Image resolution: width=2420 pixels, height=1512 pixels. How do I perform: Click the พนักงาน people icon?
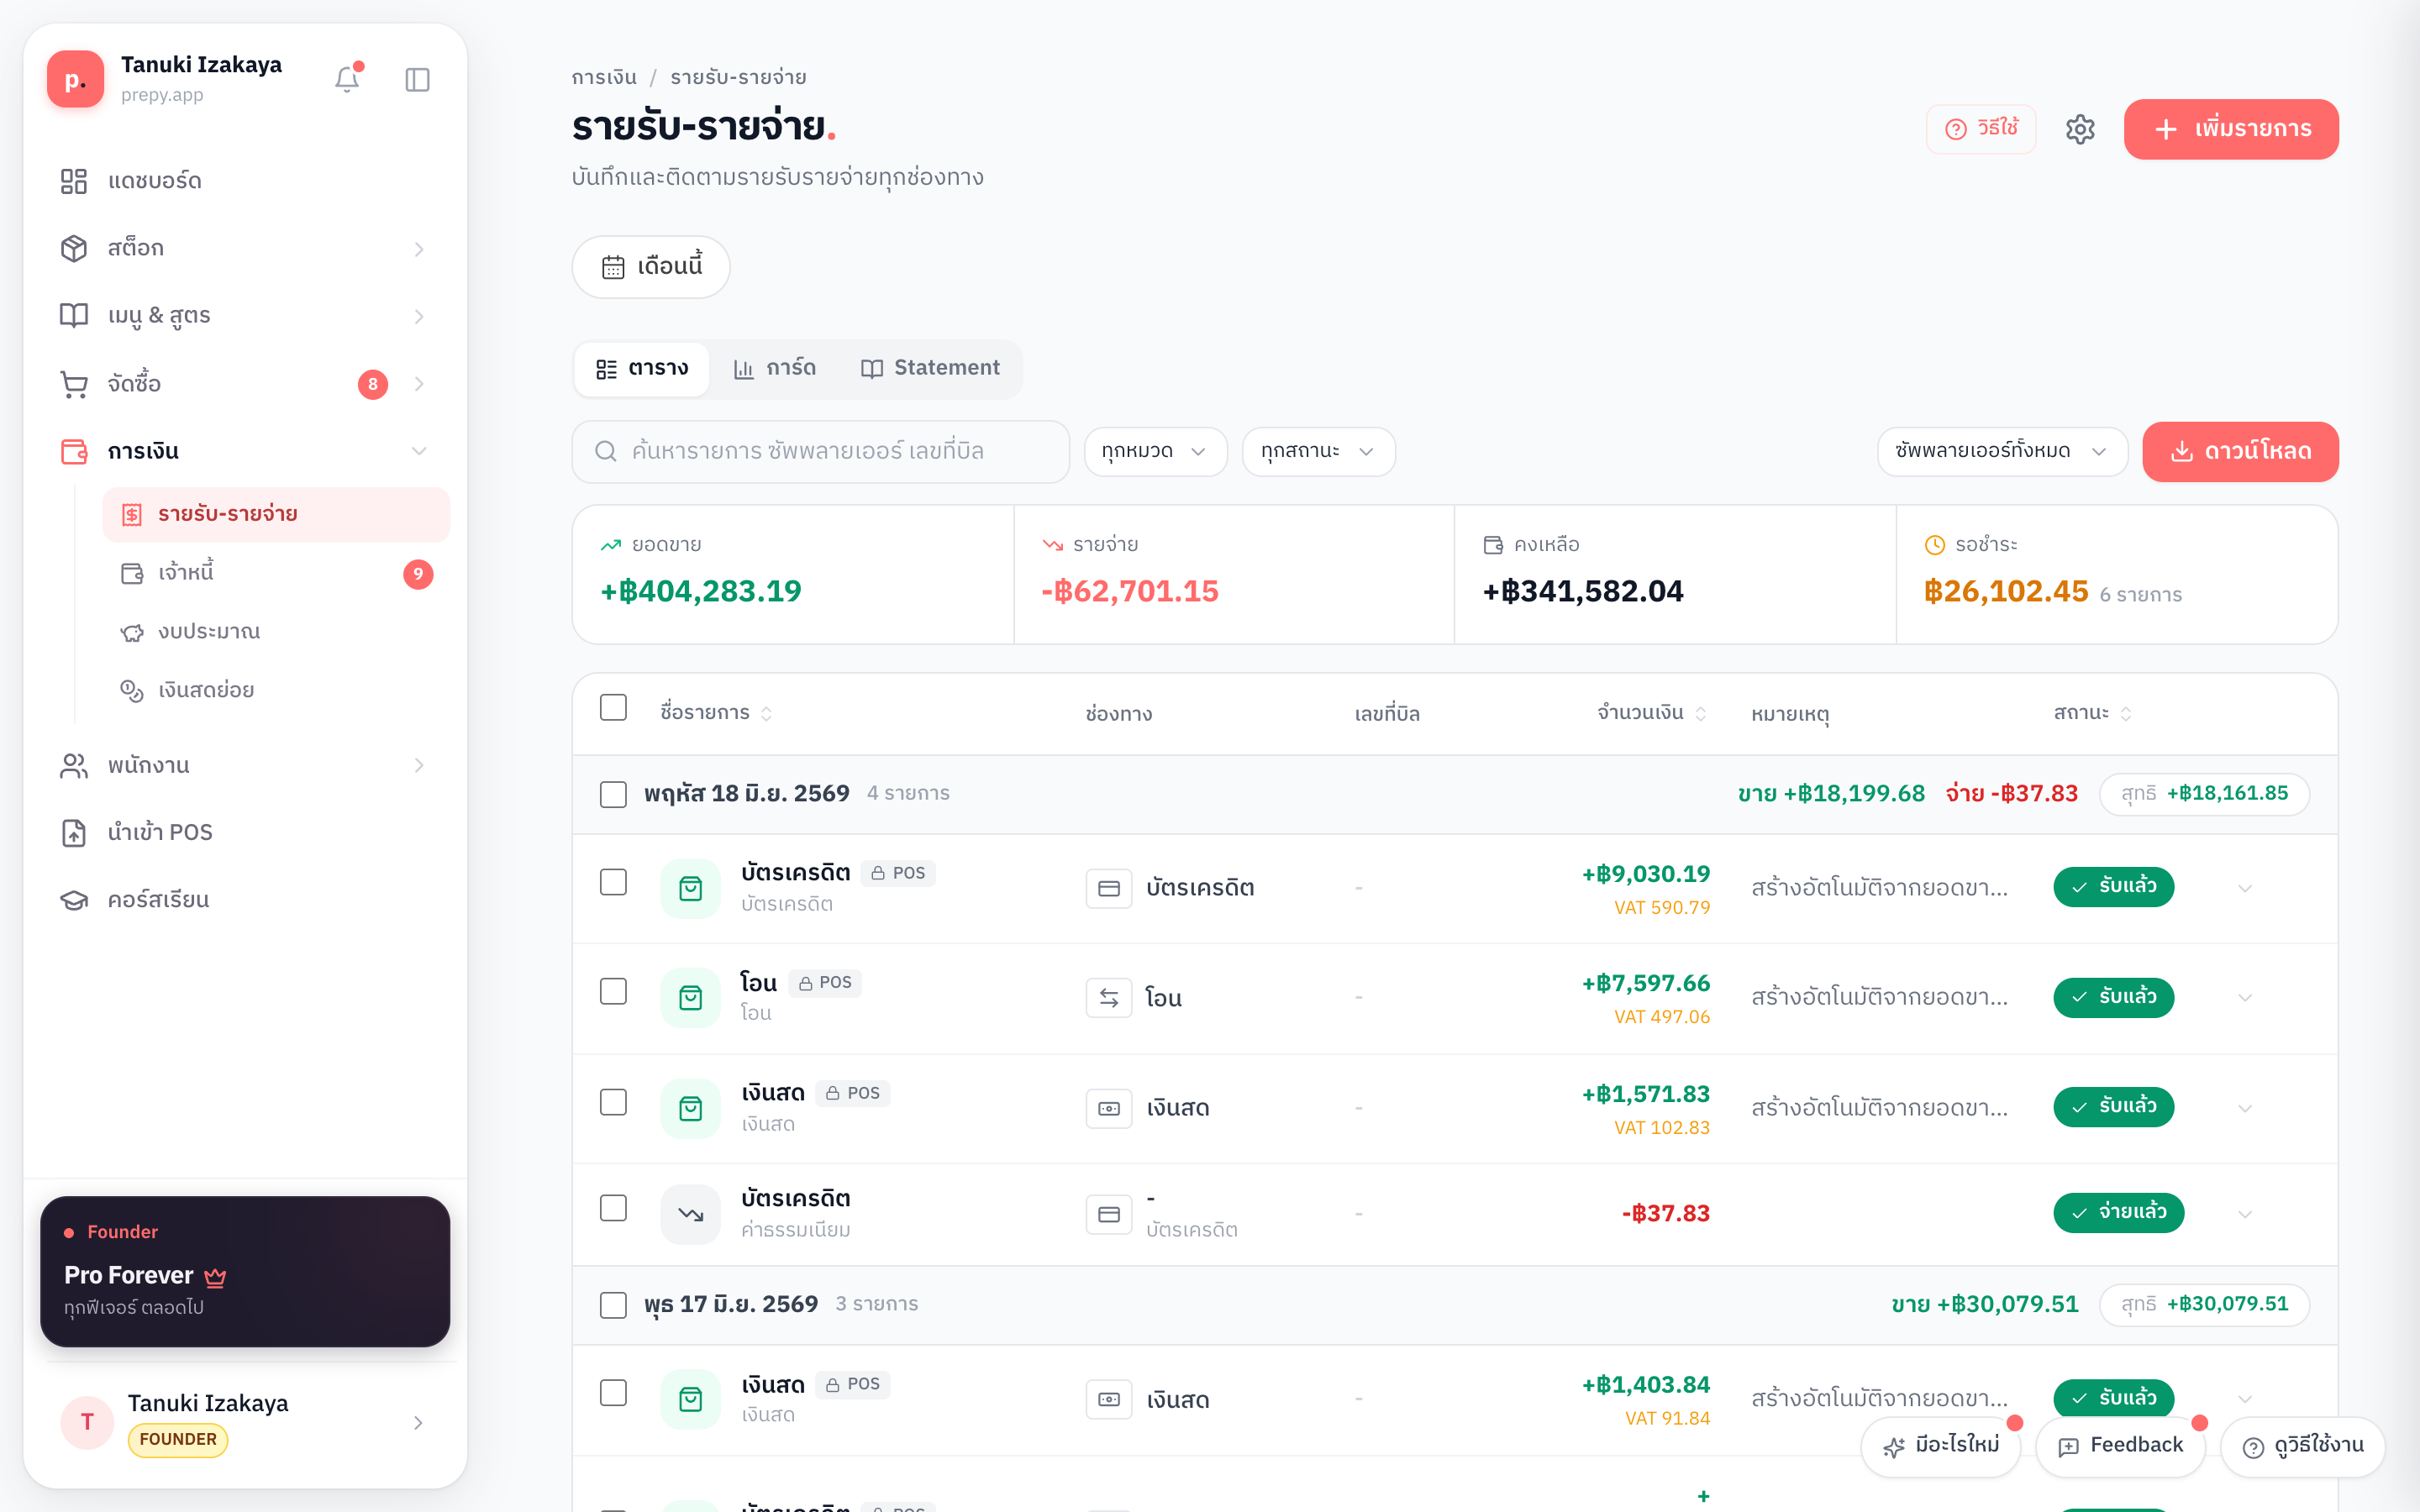coord(74,765)
